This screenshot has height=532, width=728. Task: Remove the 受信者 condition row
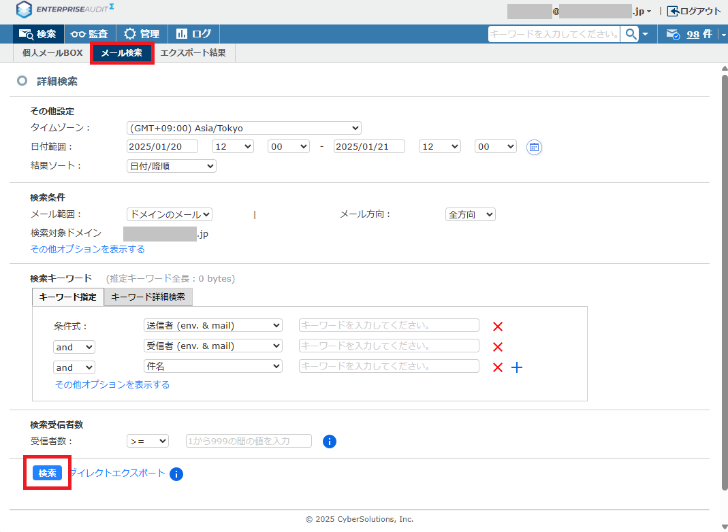click(x=498, y=347)
